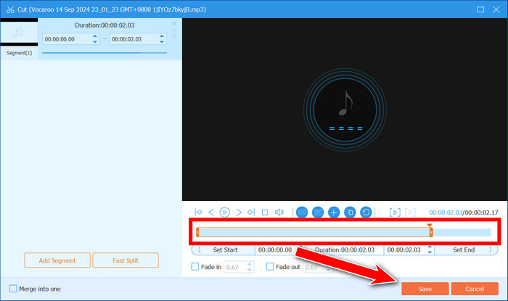Click the Fast Split button
This screenshot has width=508, height=301.
(126, 260)
